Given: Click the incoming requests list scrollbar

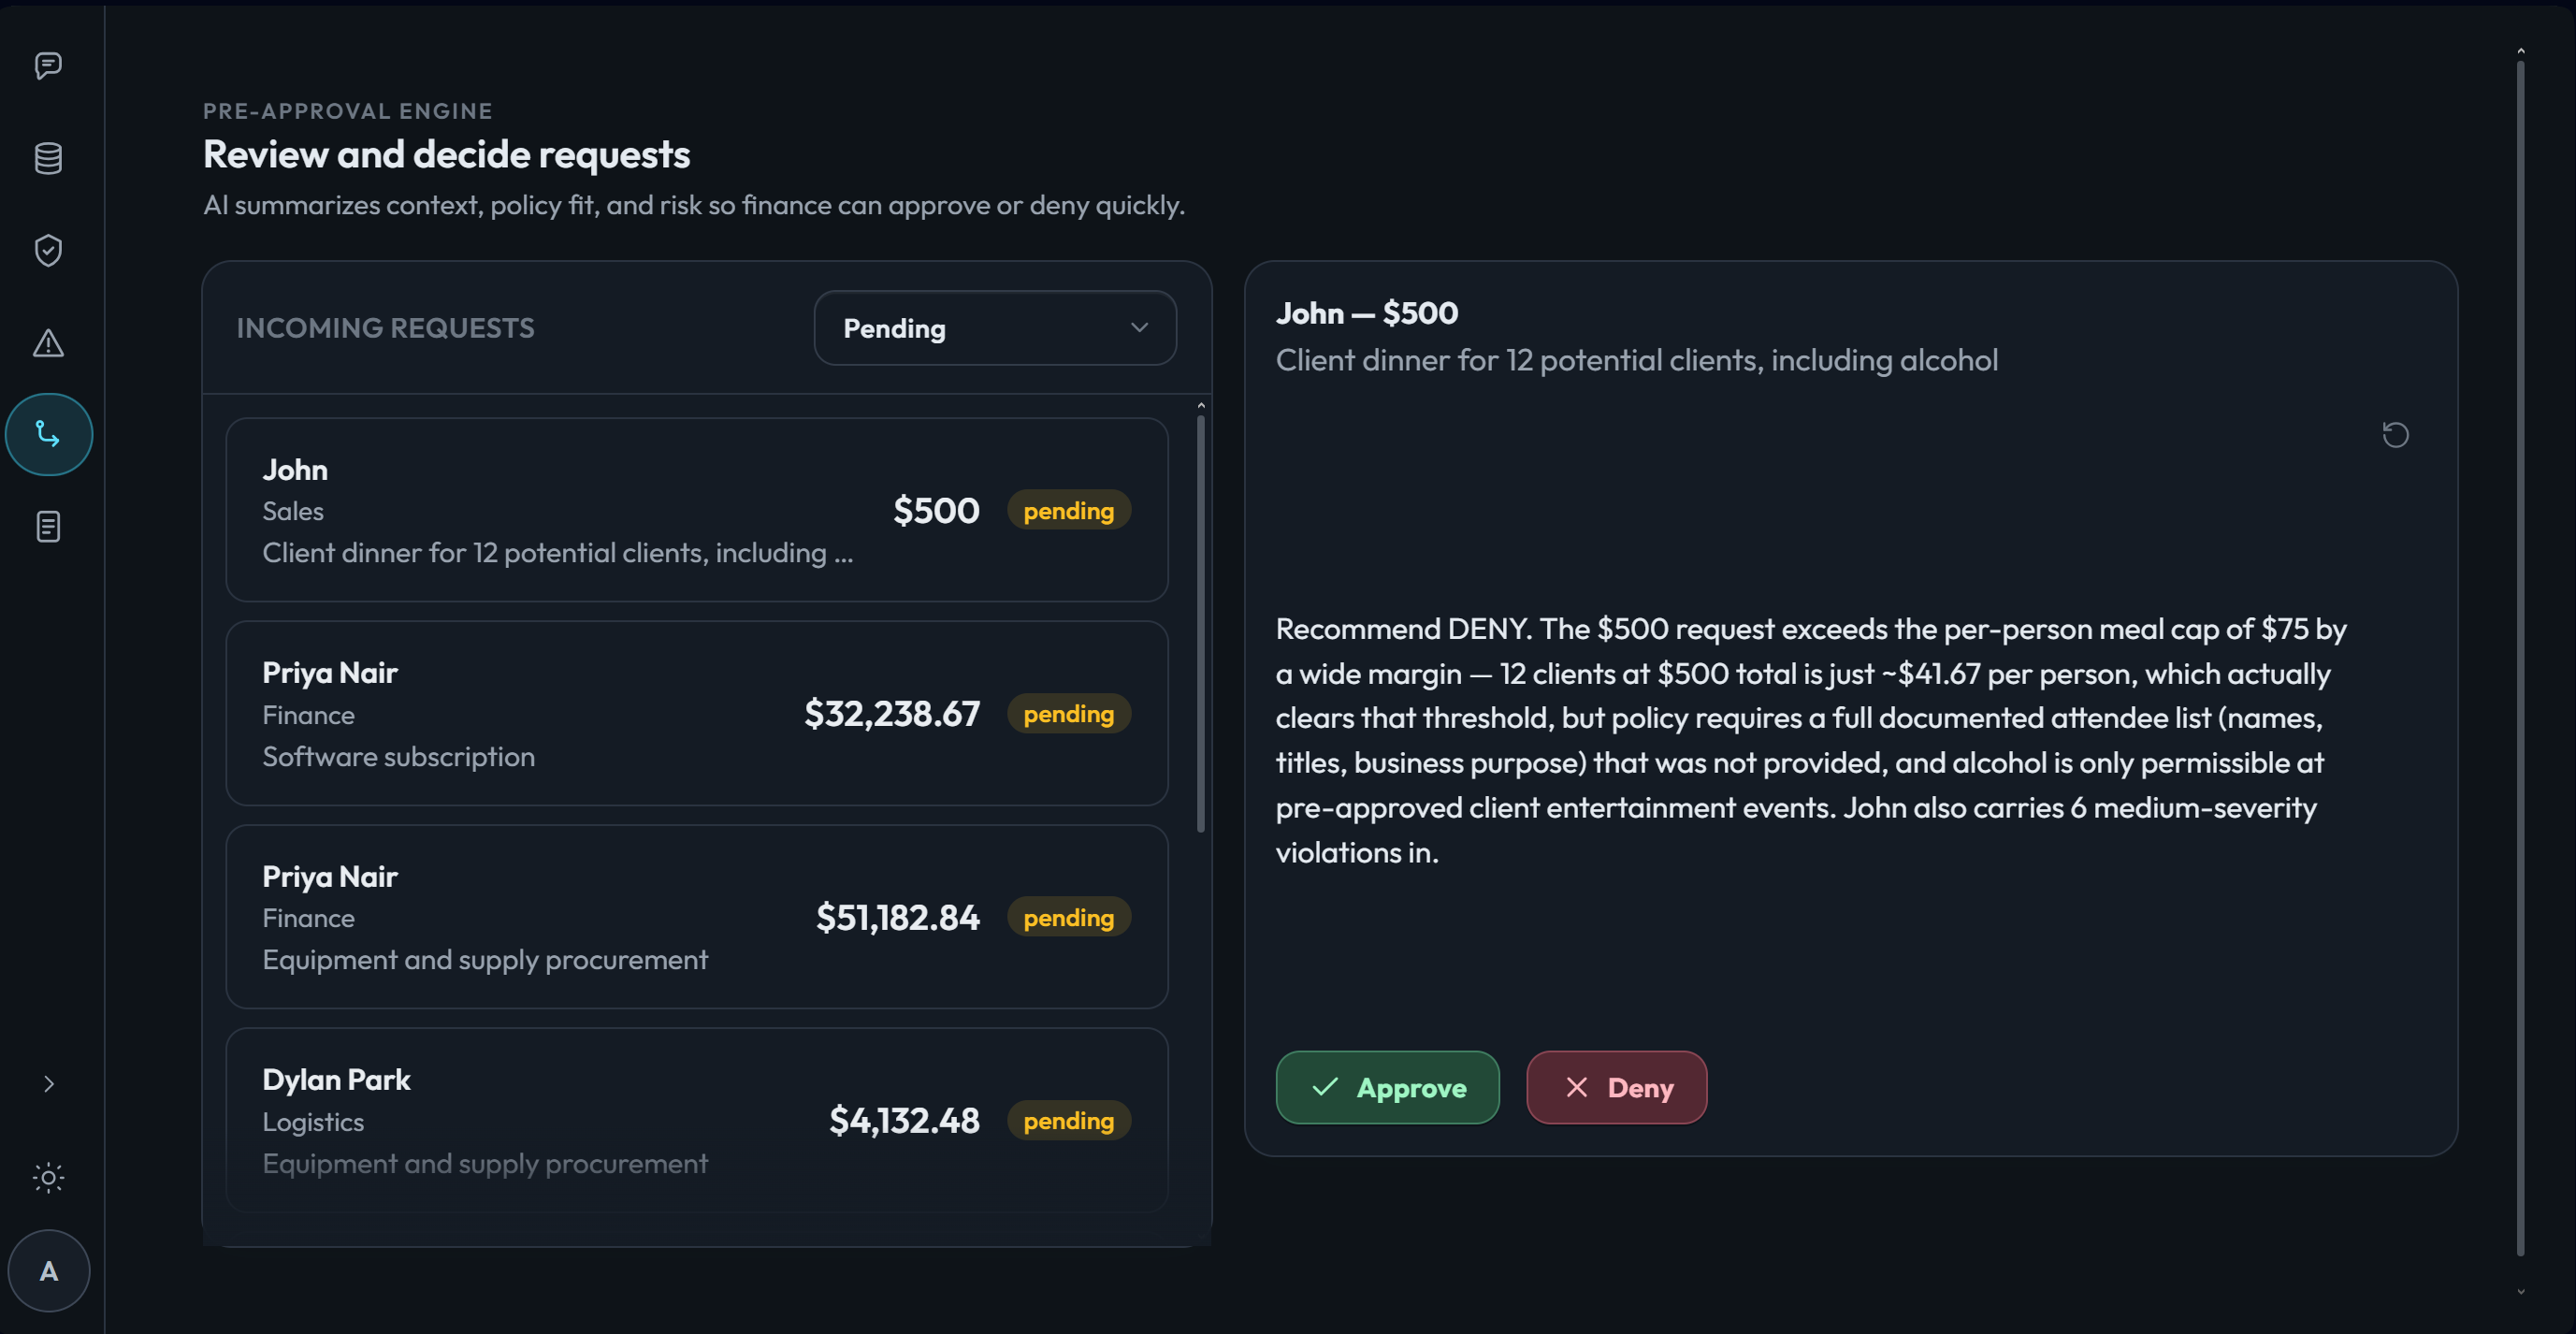Looking at the screenshot, I should tap(1201, 624).
